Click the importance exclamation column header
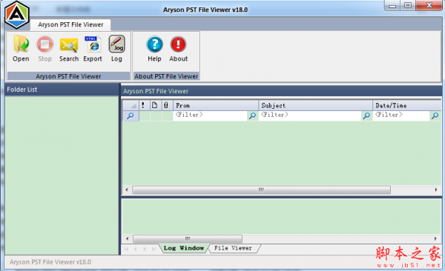The image size is (445, 271). (143, 105)
